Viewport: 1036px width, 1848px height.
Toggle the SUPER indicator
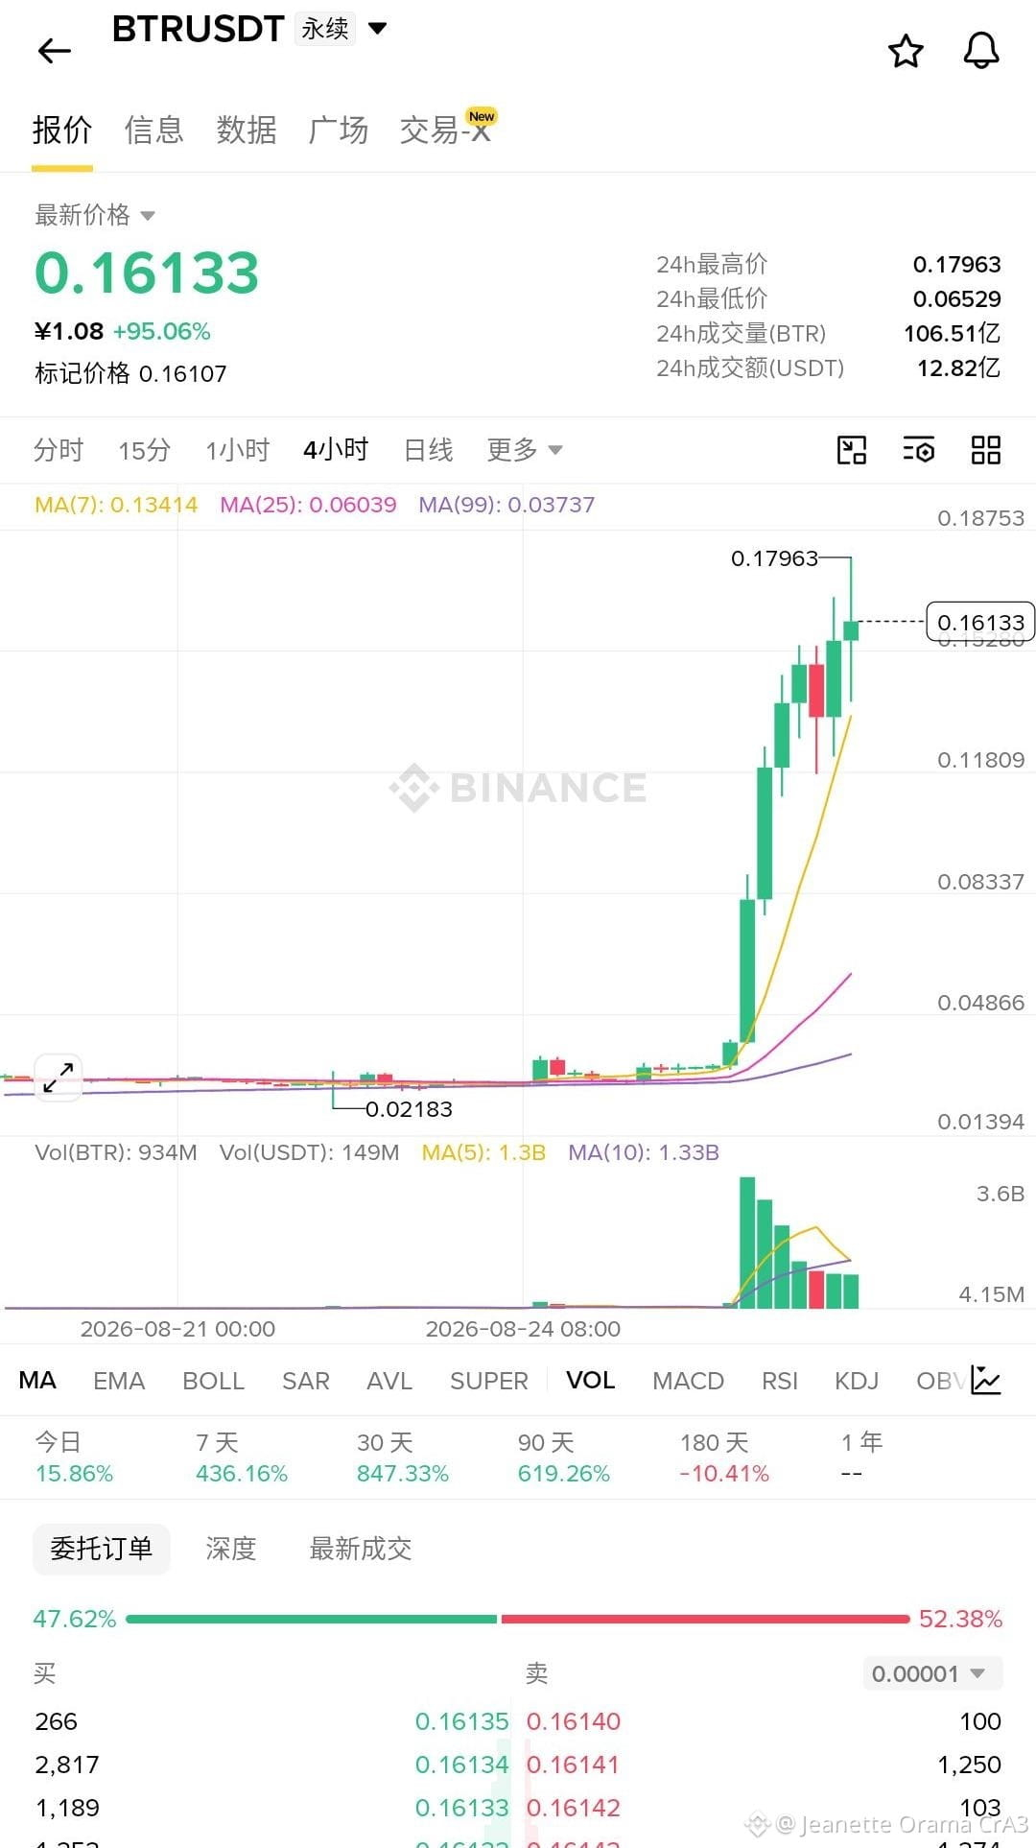489,1380
